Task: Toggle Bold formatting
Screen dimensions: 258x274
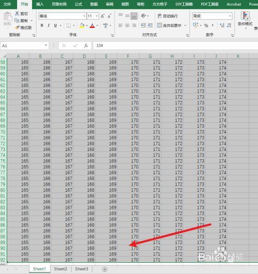Action: 42,25
